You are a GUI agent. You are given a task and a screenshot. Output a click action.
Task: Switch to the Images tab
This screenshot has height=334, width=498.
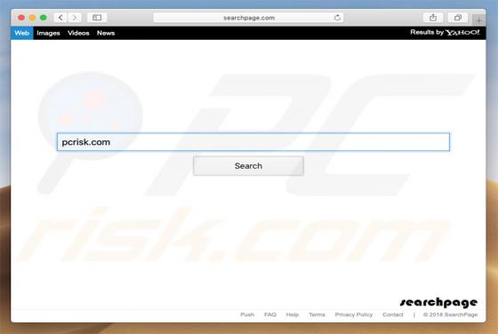coord(48,33)
